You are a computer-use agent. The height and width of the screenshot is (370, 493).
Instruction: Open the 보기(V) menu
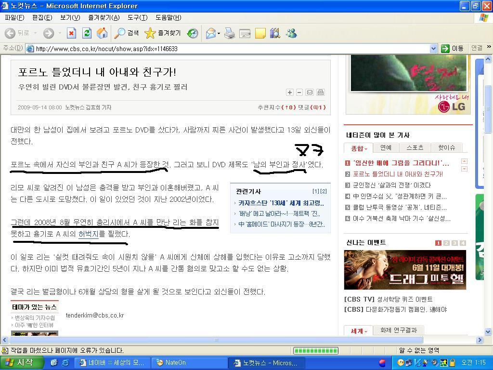pyautogui.click(x=70, y=18)
